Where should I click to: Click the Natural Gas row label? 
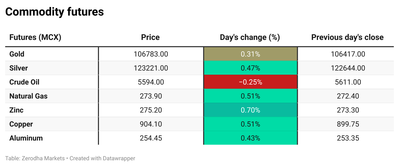[28, 96]
